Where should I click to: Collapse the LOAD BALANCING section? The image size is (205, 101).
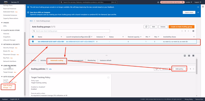coord(2,66)
